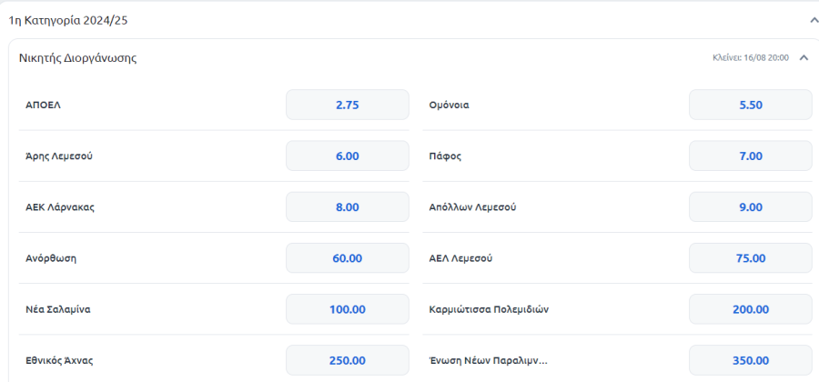This screenshot has width=819, height=382.
Task: Click the 1η Κατηγορία 2024/25 header text
Action: (68, 21)
